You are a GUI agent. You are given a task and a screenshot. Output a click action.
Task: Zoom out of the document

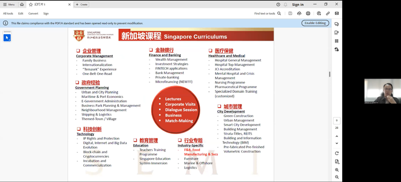pos(337,177)
